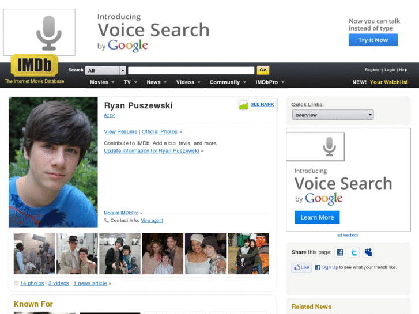Expand the News menu
Image resolution: width=419 pixels, height=314 pixels.
tap(157, 82)
